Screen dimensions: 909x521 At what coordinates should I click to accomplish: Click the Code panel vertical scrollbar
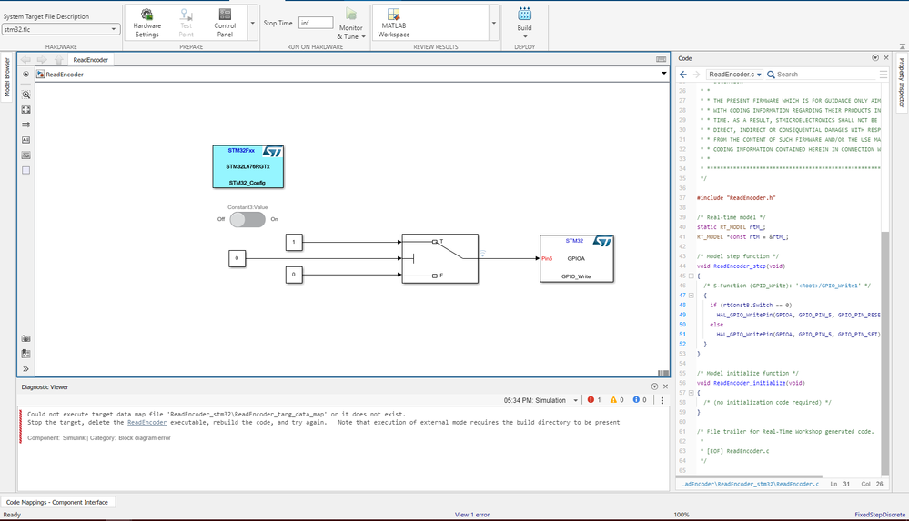click(884, 353)
